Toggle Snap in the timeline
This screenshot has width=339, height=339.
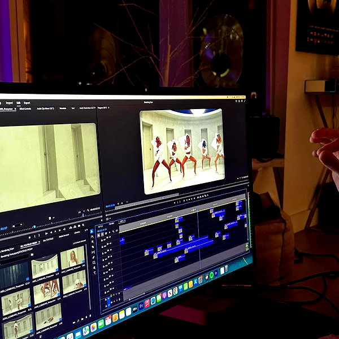click(x=102, y=234)
